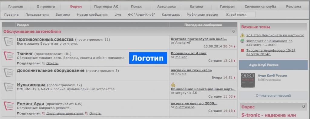Go to last post arrow at 13.08.2014 20:04

235,47
